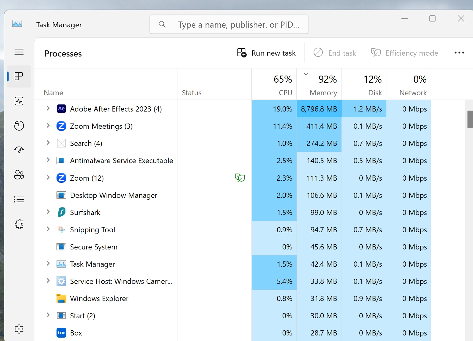Image resolution: width=473 pixels, height=341 pixels.
Task: Open Task Manager settings gear
Action: coord(19,329)
